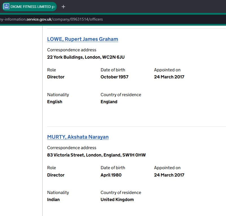Click Correspondence address label under Lowe
The image size is (226, 216).
click(72, 50)
